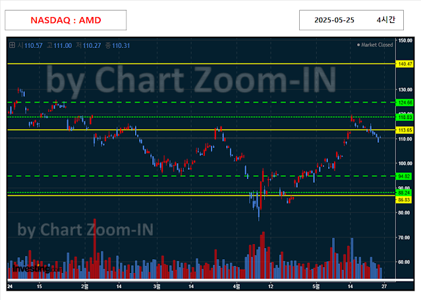
Task: Click the expand icon beside the OHLC values
Action: (x=12, y=45)
